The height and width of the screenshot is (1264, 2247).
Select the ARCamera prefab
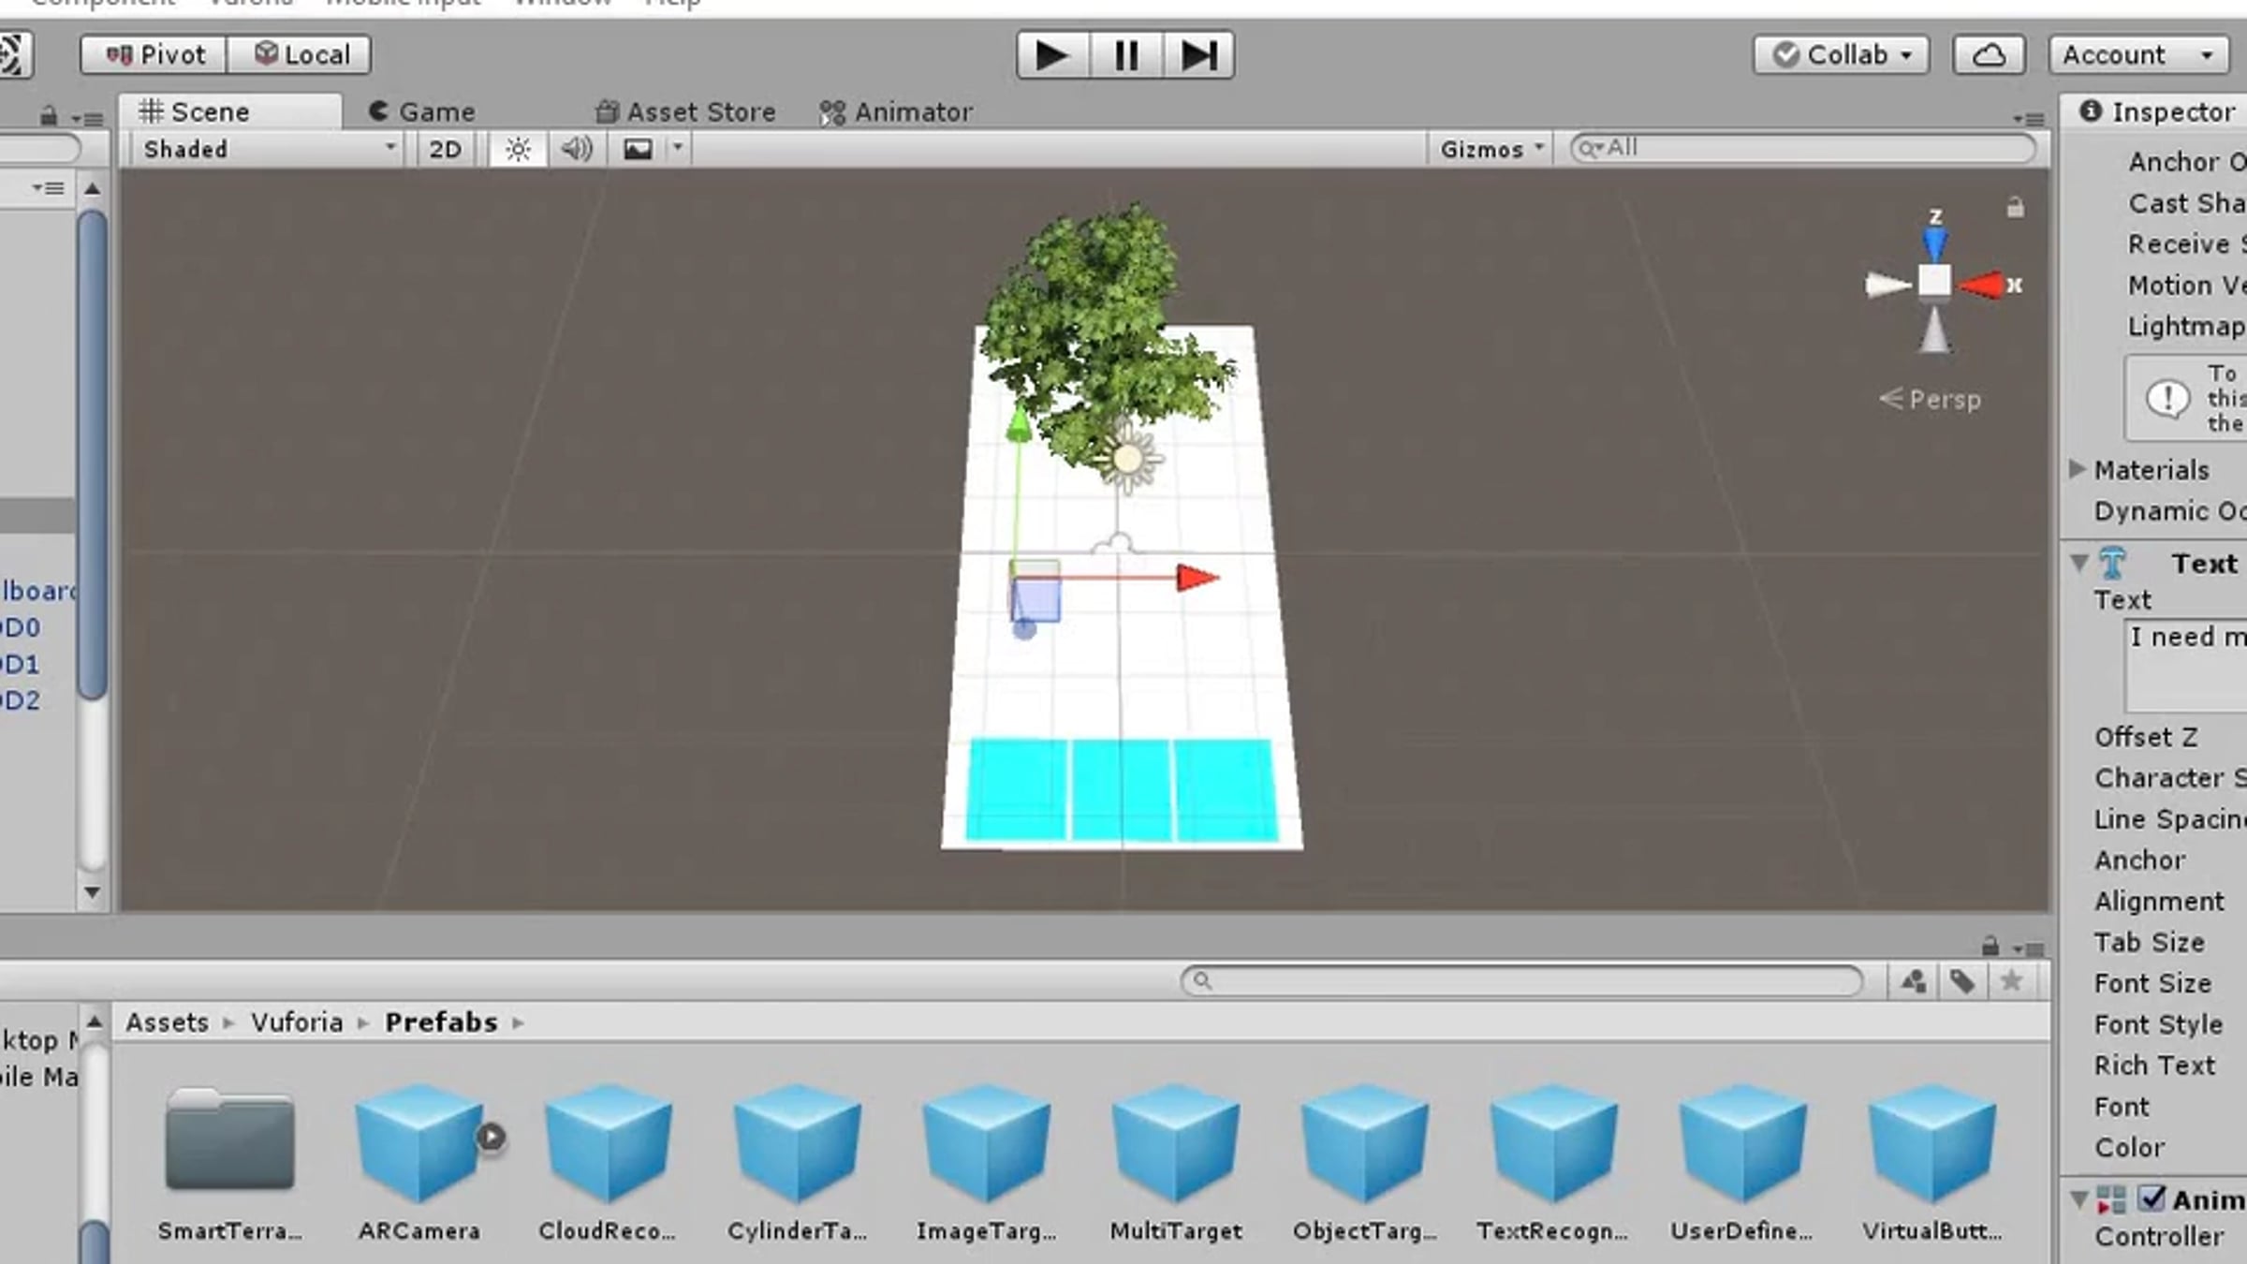point(419,1144)
